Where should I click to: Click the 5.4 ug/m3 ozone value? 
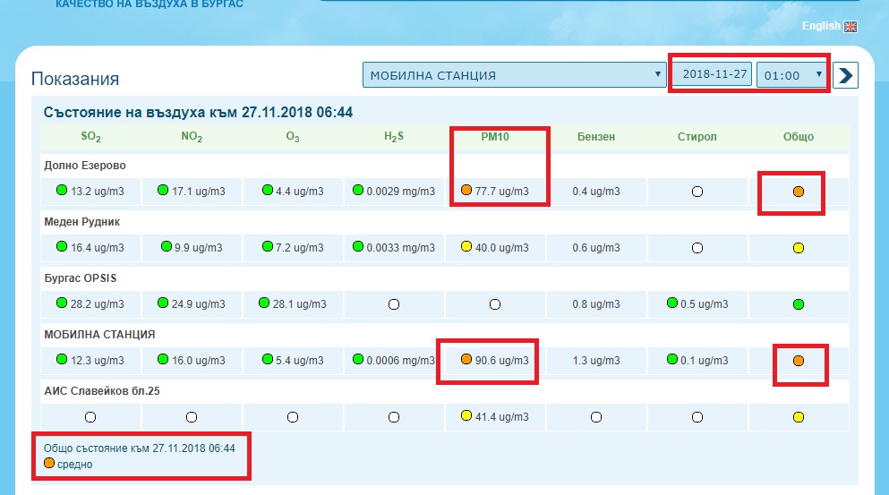[x=299, y=361]
